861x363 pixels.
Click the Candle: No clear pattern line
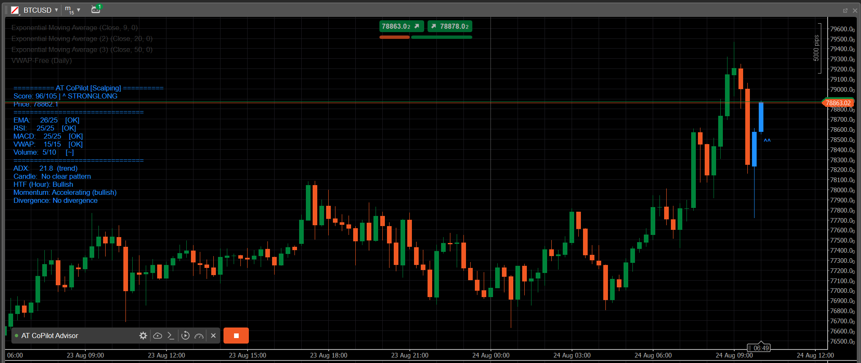52,176
